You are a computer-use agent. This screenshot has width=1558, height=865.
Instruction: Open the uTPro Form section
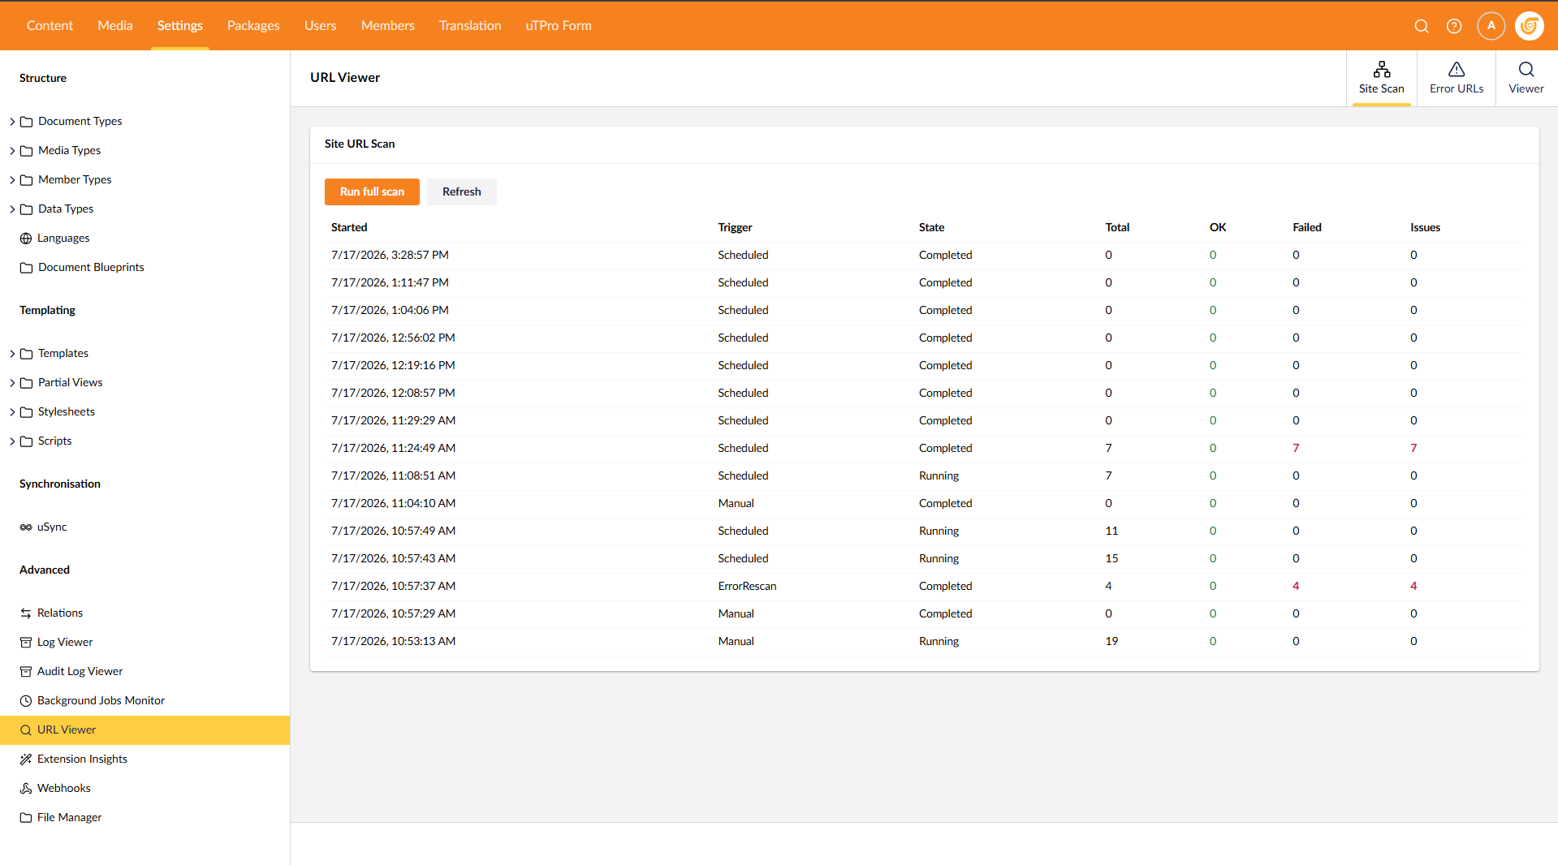[559, 26]
